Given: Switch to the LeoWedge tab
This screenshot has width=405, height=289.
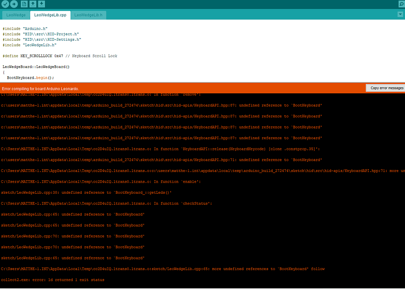Looking at the screenshot, I should tap(15, 15).
